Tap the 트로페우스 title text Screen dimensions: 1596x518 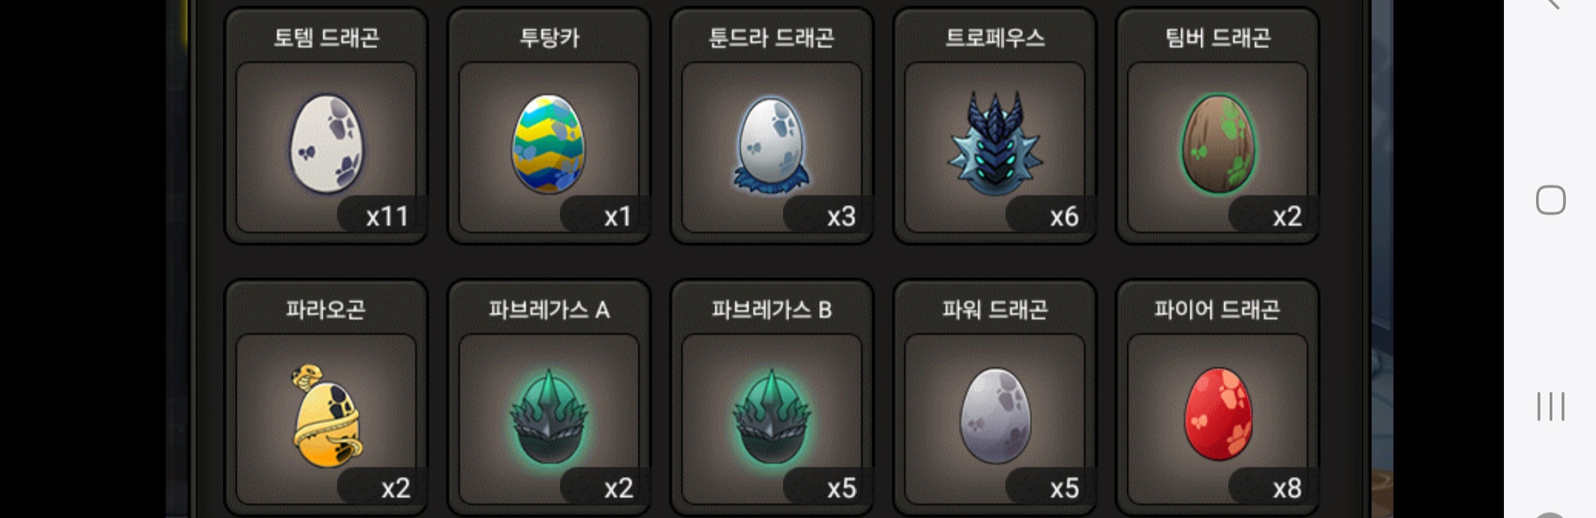994,37
